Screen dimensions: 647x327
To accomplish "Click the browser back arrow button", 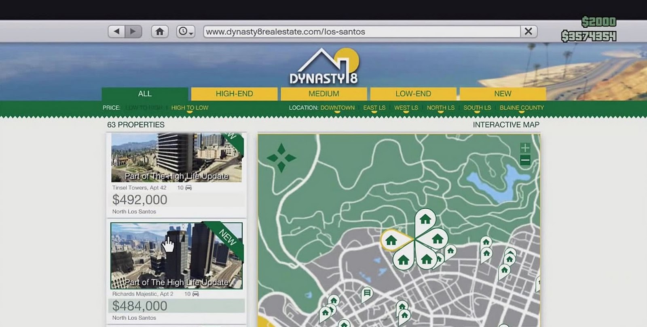I will (116, 31).
